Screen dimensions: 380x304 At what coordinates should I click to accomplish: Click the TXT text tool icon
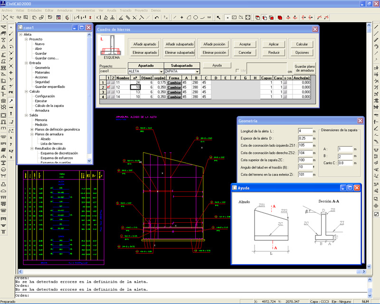coord(209,18)
